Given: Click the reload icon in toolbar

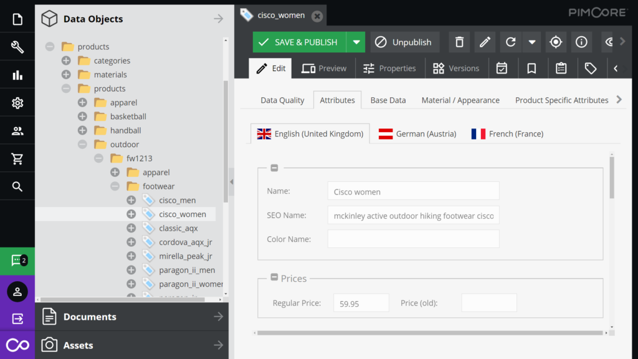Looking at the screenshot, I should tap(511, 42).
